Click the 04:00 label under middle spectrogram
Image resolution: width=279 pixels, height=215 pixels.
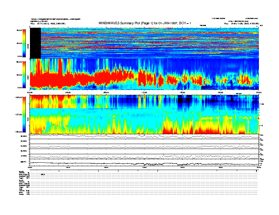[x=68, y=92]
